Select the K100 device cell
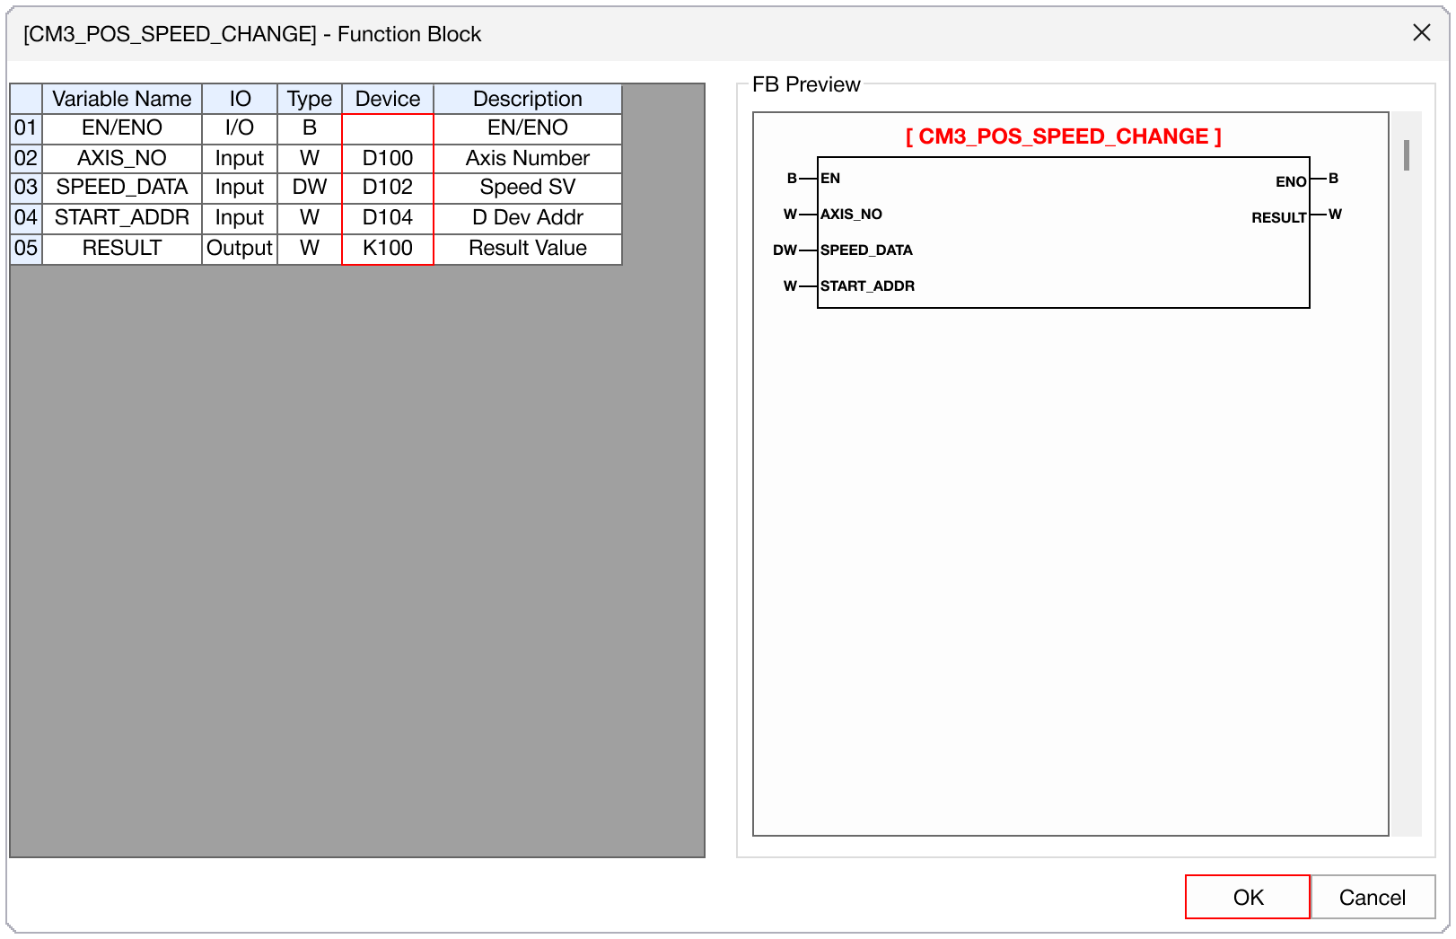The width and height of the screenshot is (1456, 939). click(x=388, y=249)
